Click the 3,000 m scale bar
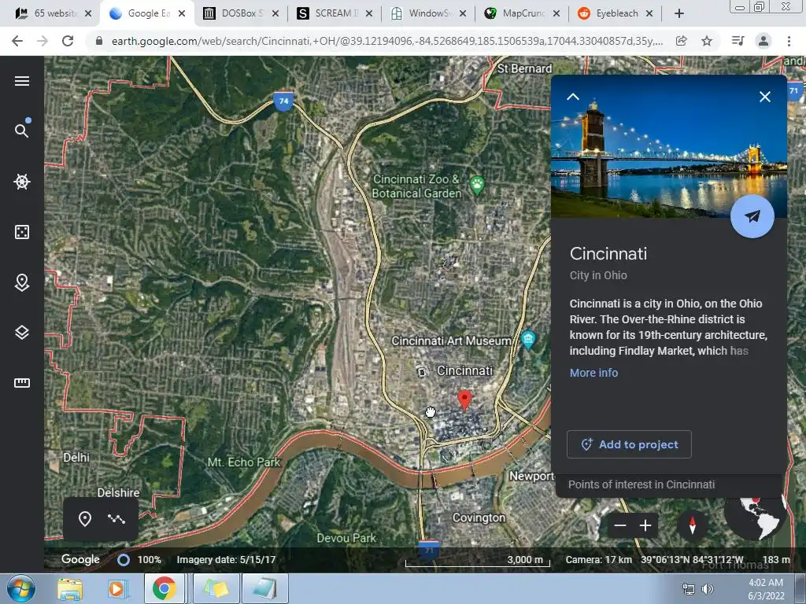806x604 pixels. [x=478, y=561]
